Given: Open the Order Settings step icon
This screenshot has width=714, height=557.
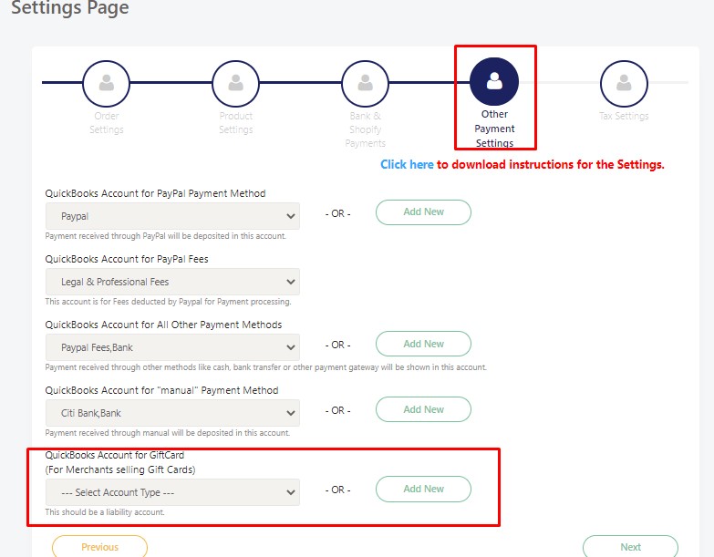Looking at the screenshot, I should (x=106, y=83).
